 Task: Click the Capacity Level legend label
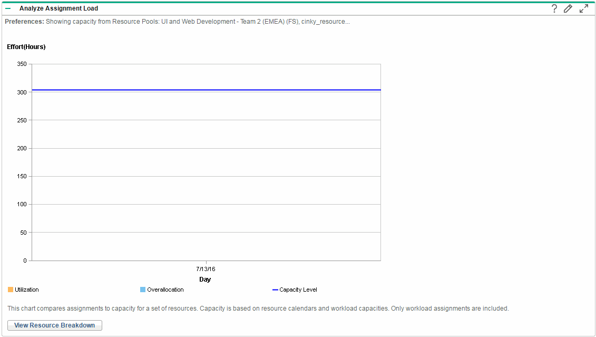coord(298,290)
